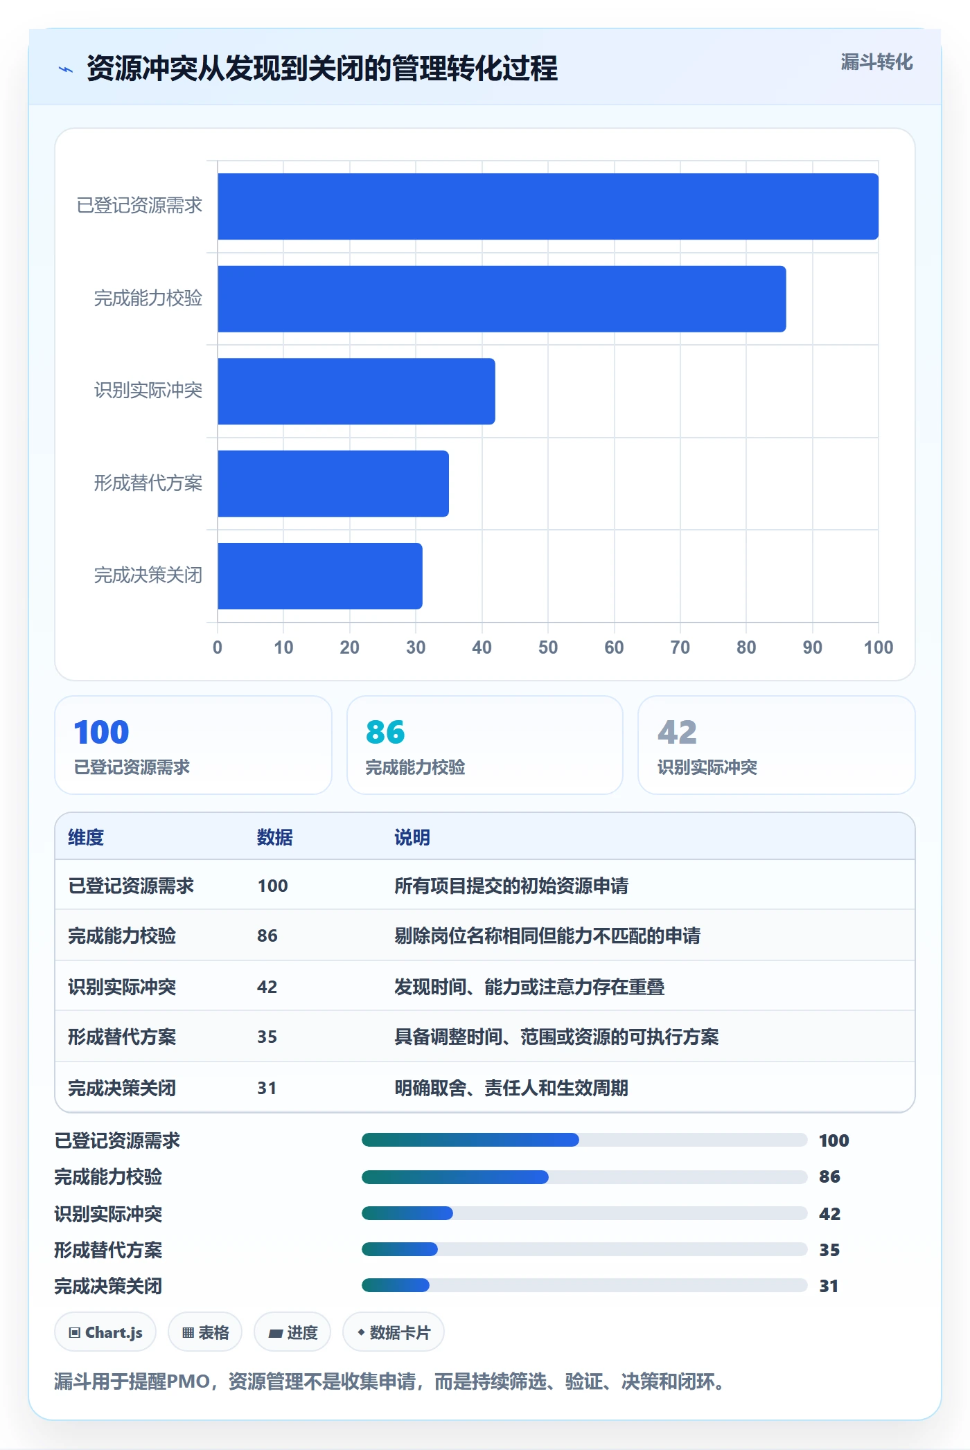Click the 已登记资源需求 progress bar showing 100

[x=584, y=1140]
